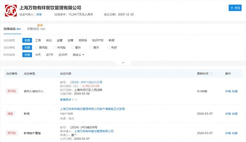Switch to 关联动态 tab
246x142 pixels.
(36, 29)
